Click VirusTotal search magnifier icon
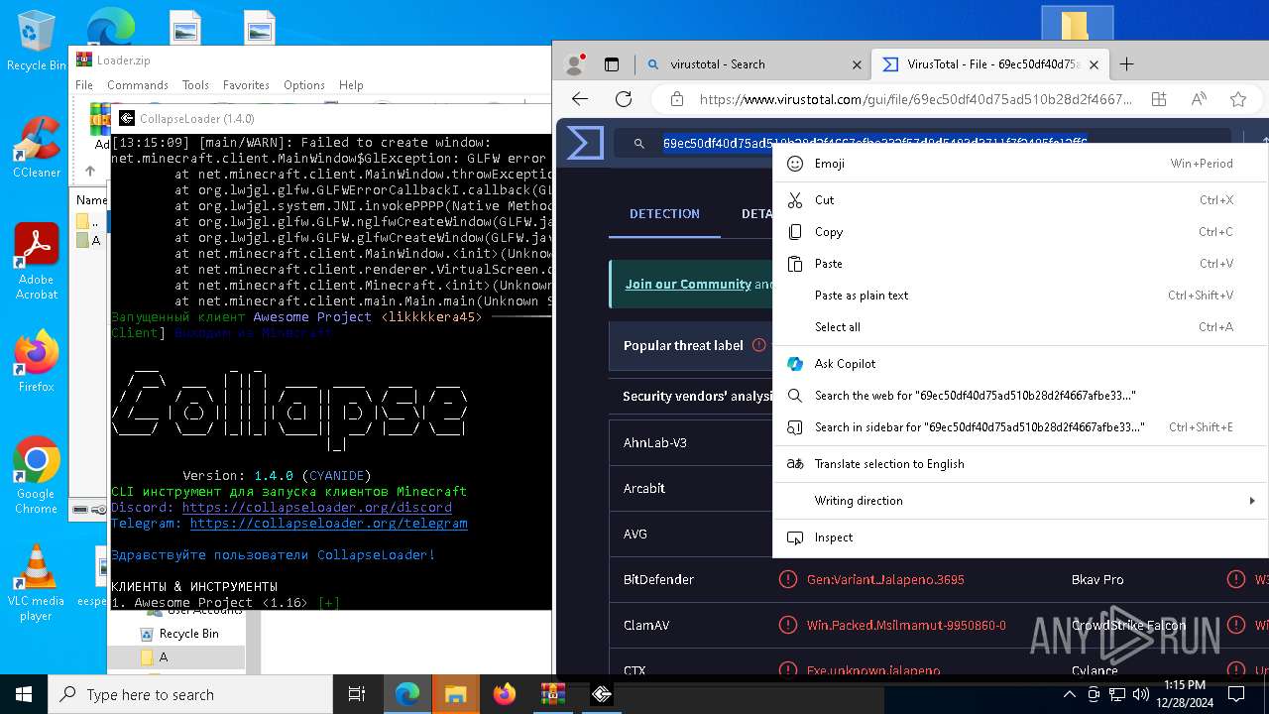Screen dimensions: 1269x714 pos(639,144)
